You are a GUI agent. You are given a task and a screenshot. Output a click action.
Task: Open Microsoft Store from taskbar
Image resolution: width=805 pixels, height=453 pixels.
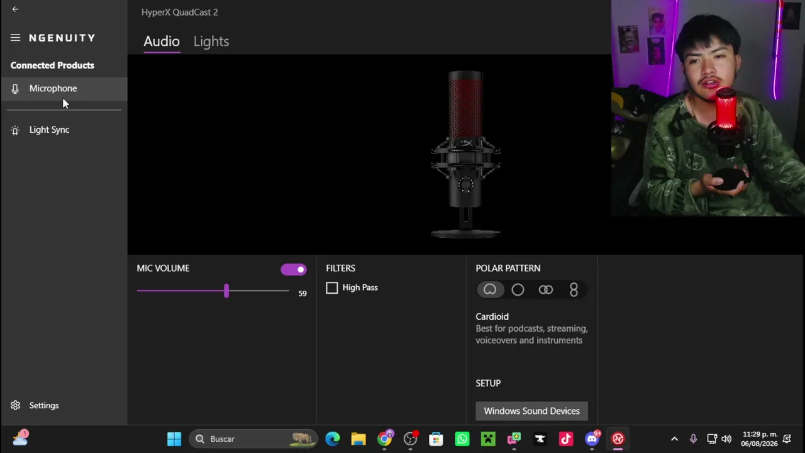pos(436,439)
